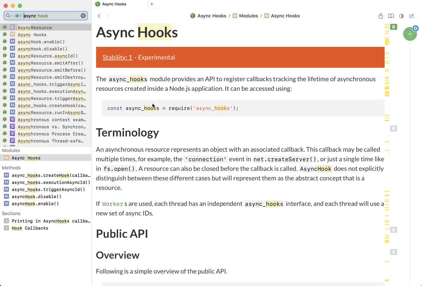
Task: Click the guide icon beside "Asynchronous Process Crea…"
Action: 12,133
